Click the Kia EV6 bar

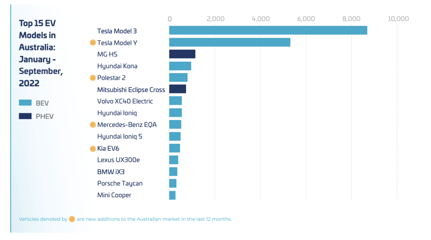[x=175, y=148]
